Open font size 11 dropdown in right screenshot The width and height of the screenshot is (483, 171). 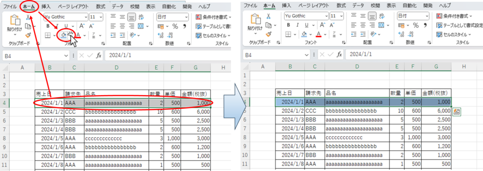tap(341, 16)
